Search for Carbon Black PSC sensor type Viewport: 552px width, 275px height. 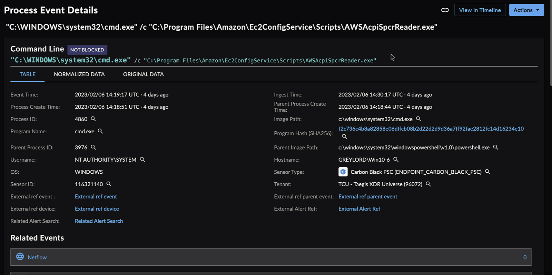(x=487, y=172)
